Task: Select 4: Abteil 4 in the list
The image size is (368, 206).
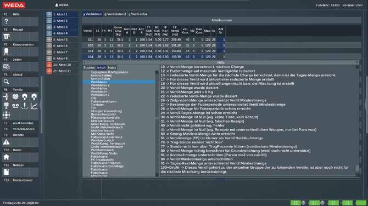Action: tap(62, 33)
